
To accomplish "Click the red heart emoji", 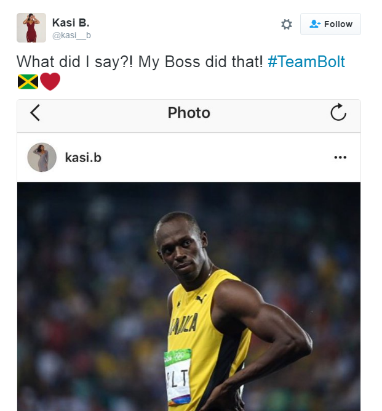I will pyautogui.click(x=50, y=81).
